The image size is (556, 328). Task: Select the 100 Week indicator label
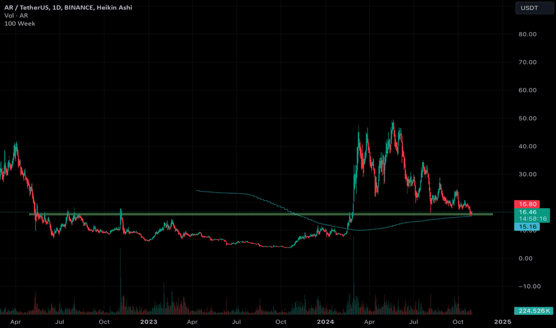[20, 23]
